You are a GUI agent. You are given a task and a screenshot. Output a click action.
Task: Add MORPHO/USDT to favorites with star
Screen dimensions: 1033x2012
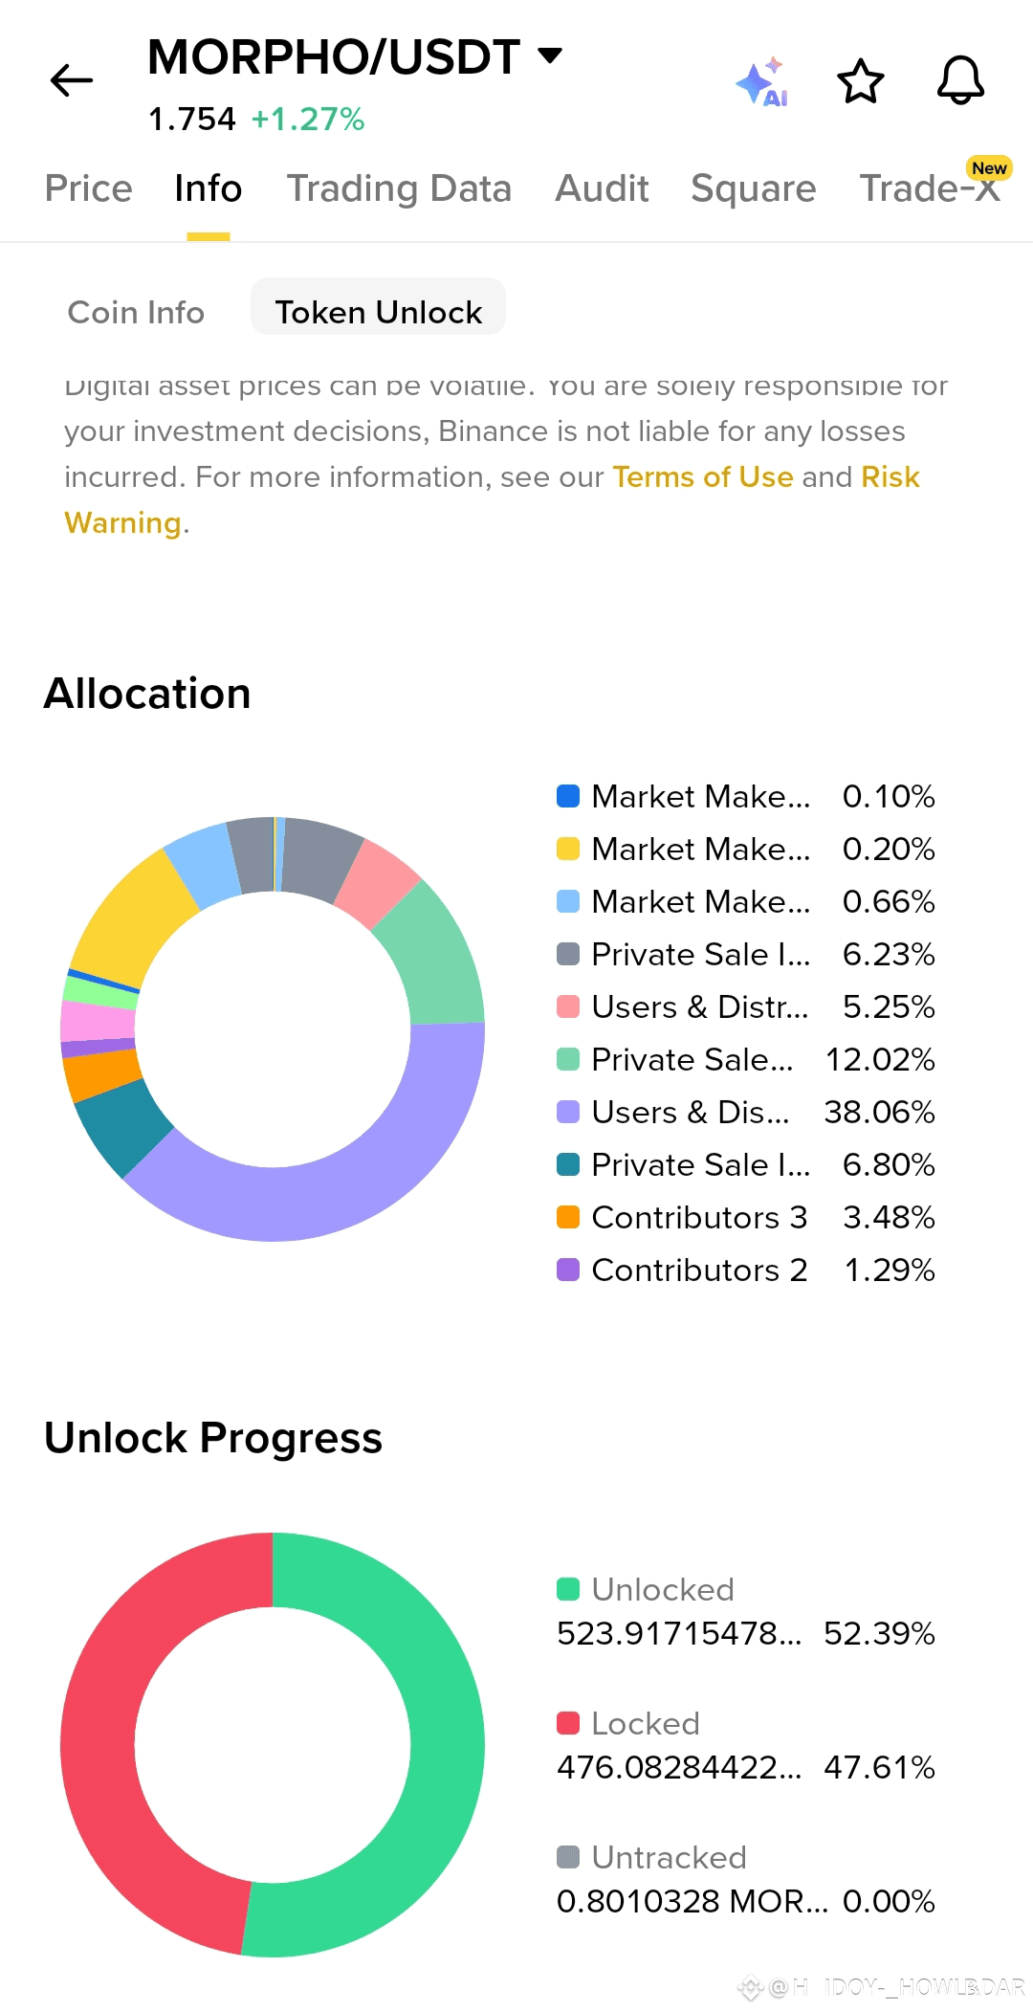coord(861,81)
